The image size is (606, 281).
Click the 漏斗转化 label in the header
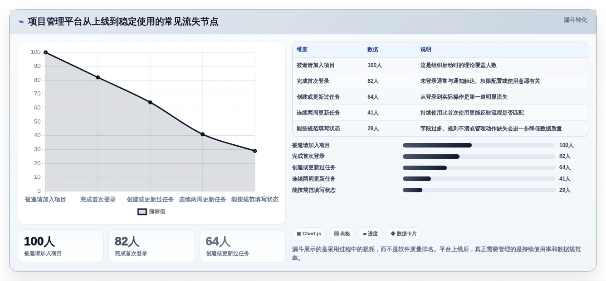575,20
